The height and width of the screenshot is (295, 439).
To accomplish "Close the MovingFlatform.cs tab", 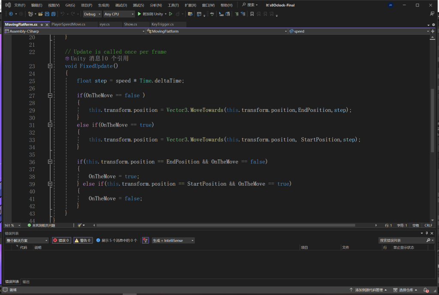I will [47, 24].
